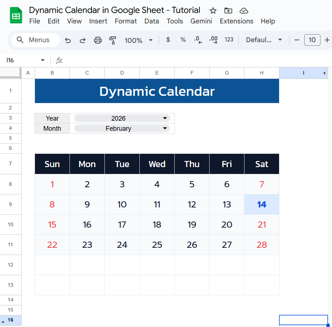The width and height of the screenshot is (332, 327).
Task: Open the Extensions menu
Action: tap(236, 21)
